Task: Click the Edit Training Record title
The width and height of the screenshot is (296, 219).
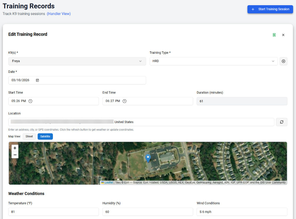Action: (28, 34)
